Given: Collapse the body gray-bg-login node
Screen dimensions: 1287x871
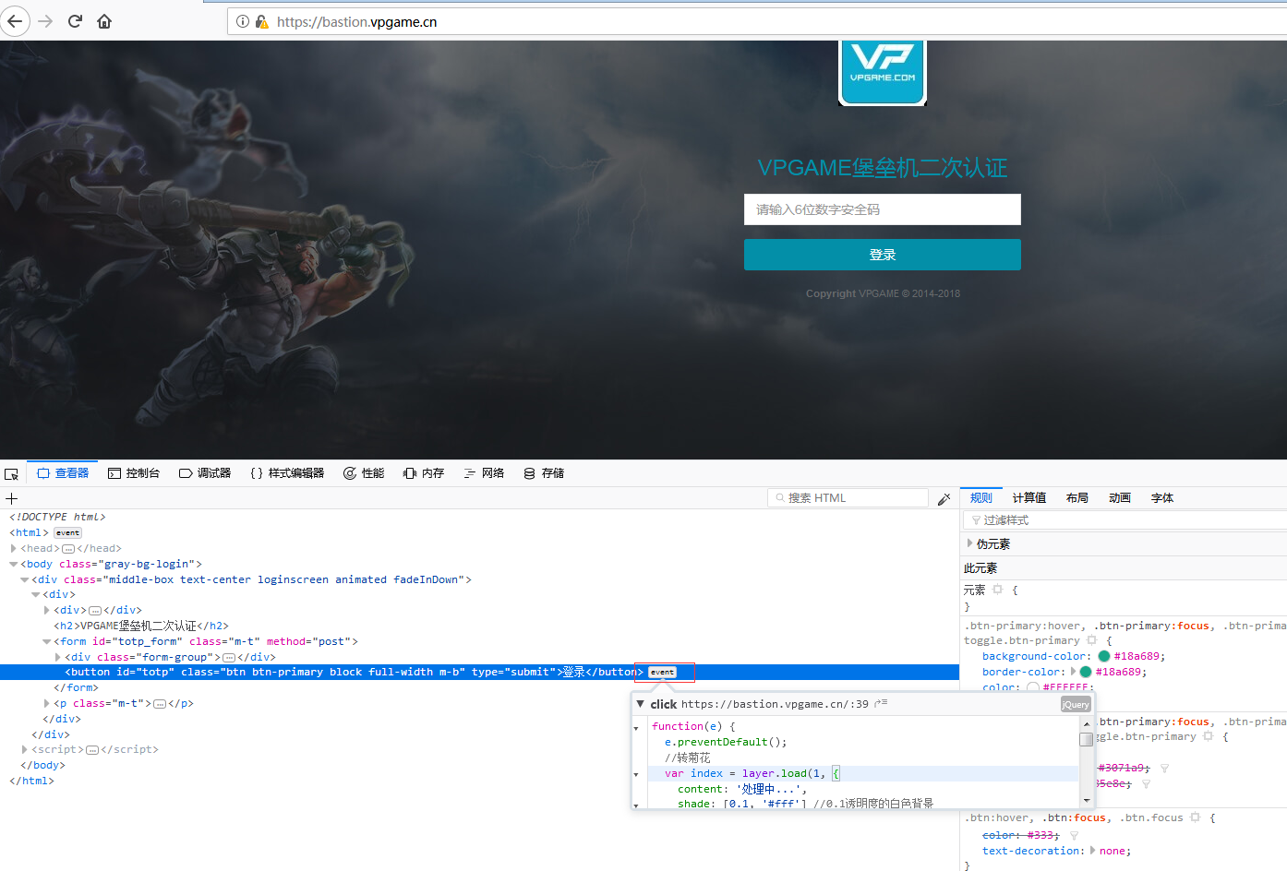Looking at the screenshot, I should (14, 565).
